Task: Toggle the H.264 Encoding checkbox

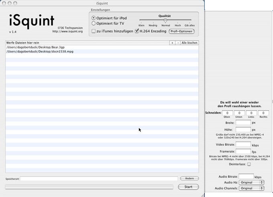Action: [137, 31]
